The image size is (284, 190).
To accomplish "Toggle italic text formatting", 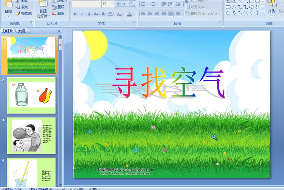I will pyautogui.click(x=82, y=14).
